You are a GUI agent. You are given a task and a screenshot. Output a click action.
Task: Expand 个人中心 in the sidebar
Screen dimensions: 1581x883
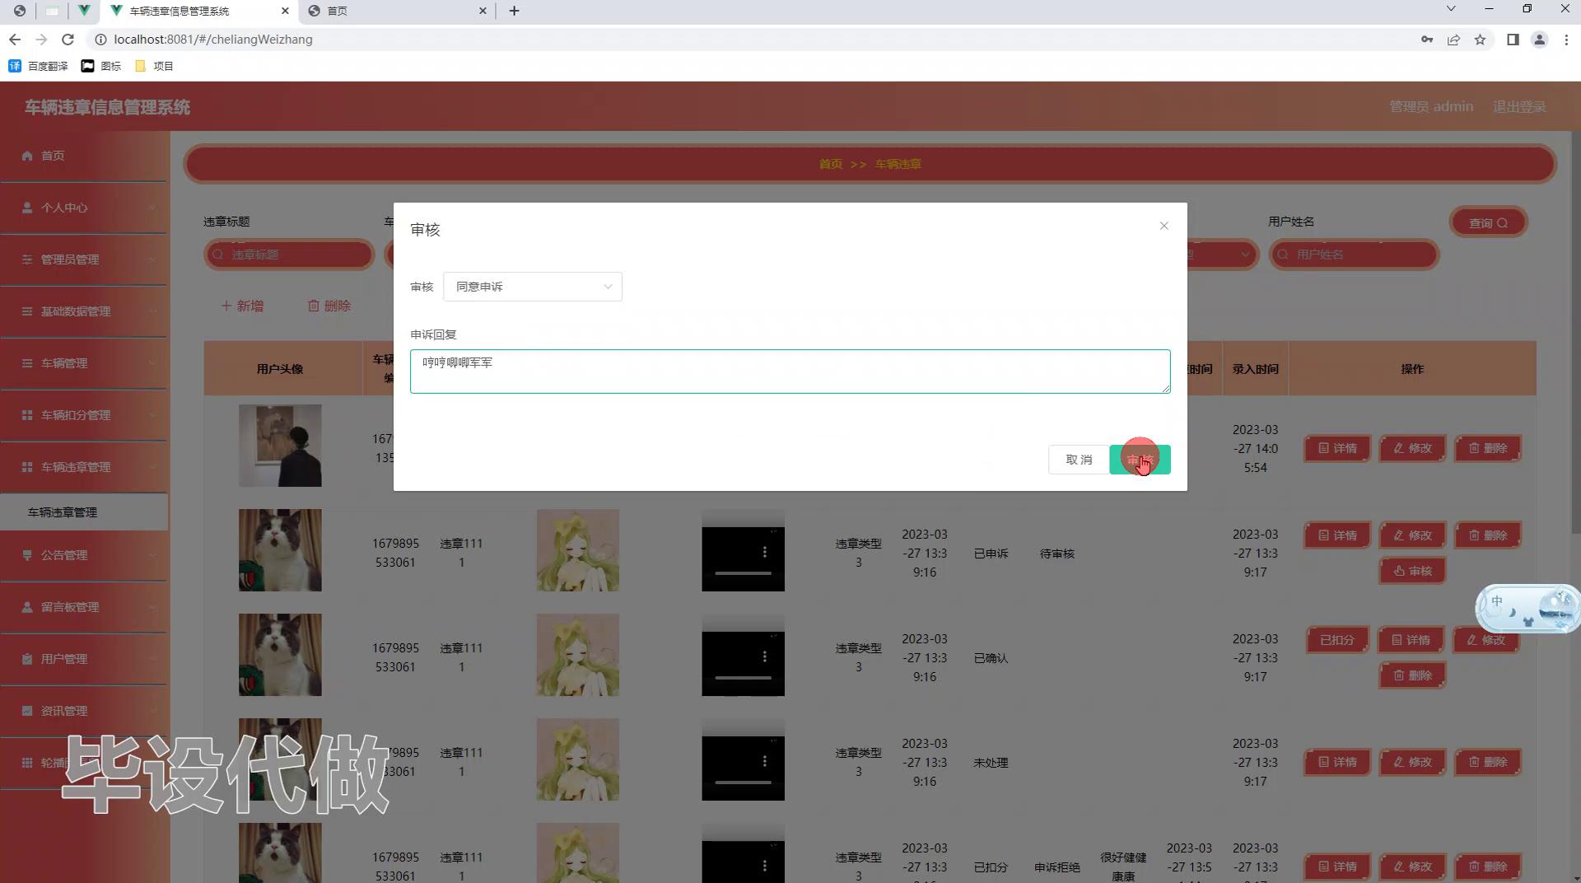[x=84, y=208]
